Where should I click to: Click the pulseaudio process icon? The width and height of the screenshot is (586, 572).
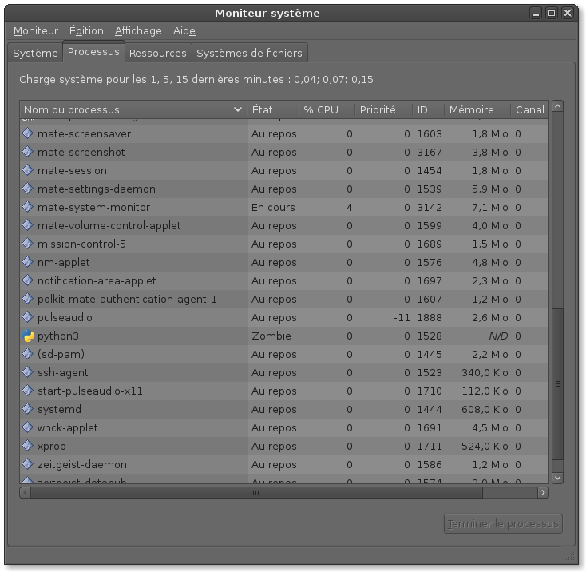[x=28, y=317]
